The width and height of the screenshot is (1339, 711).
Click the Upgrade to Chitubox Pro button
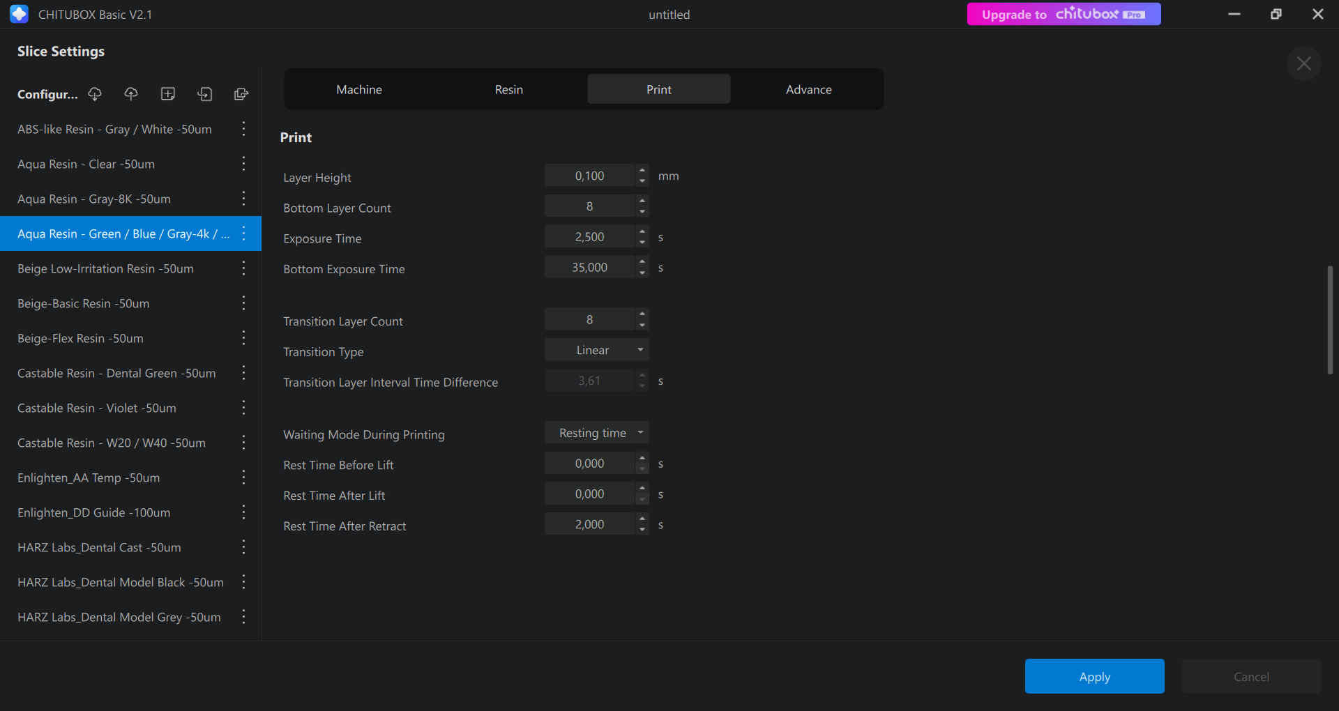(x=1064, y=14)
